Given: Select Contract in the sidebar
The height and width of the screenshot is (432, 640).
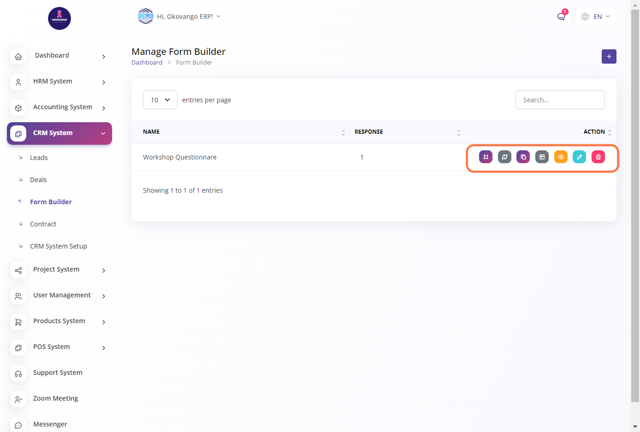Looking at the screenshot, I should pyautogui.click(x=43, y=224).
